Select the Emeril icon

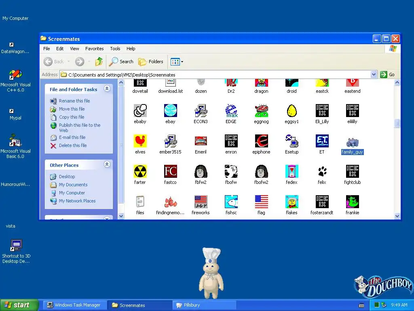[201, 141]
